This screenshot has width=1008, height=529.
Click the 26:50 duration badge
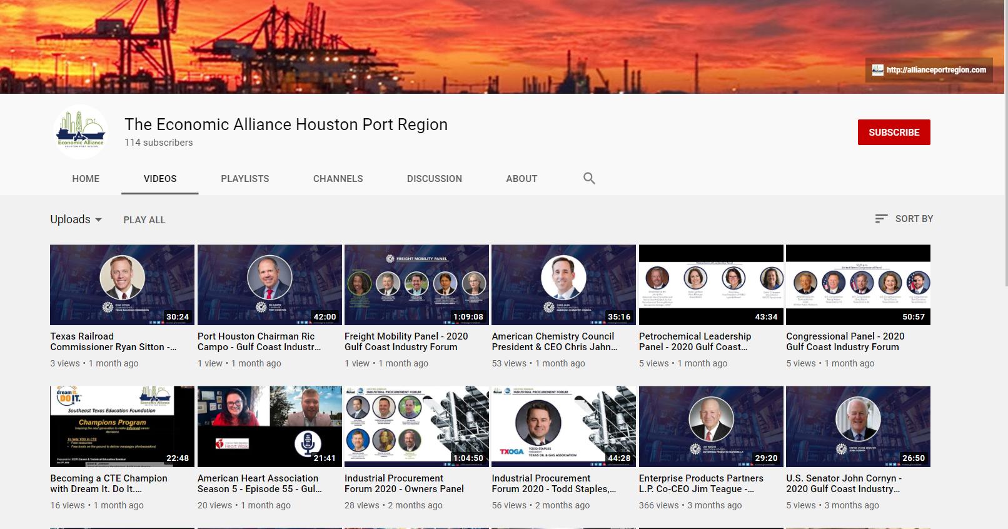[914, 458]
